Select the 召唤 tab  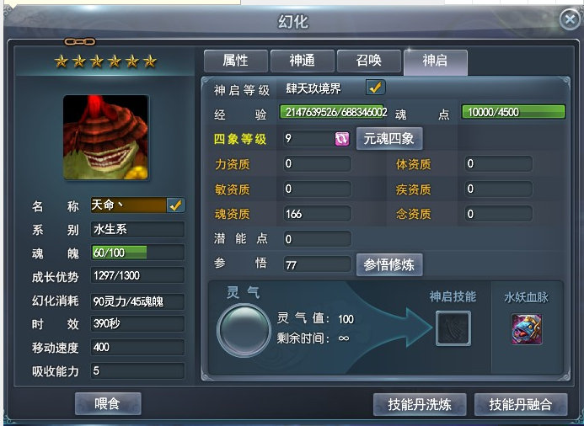click(x=369, y=61)
